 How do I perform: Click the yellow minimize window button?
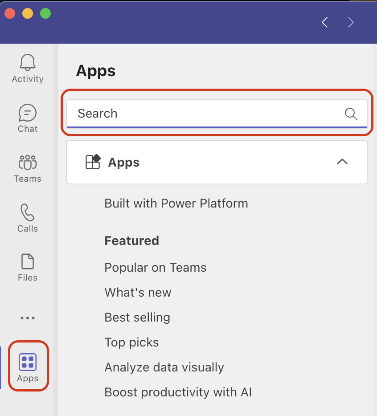click(x=28, y=13)
